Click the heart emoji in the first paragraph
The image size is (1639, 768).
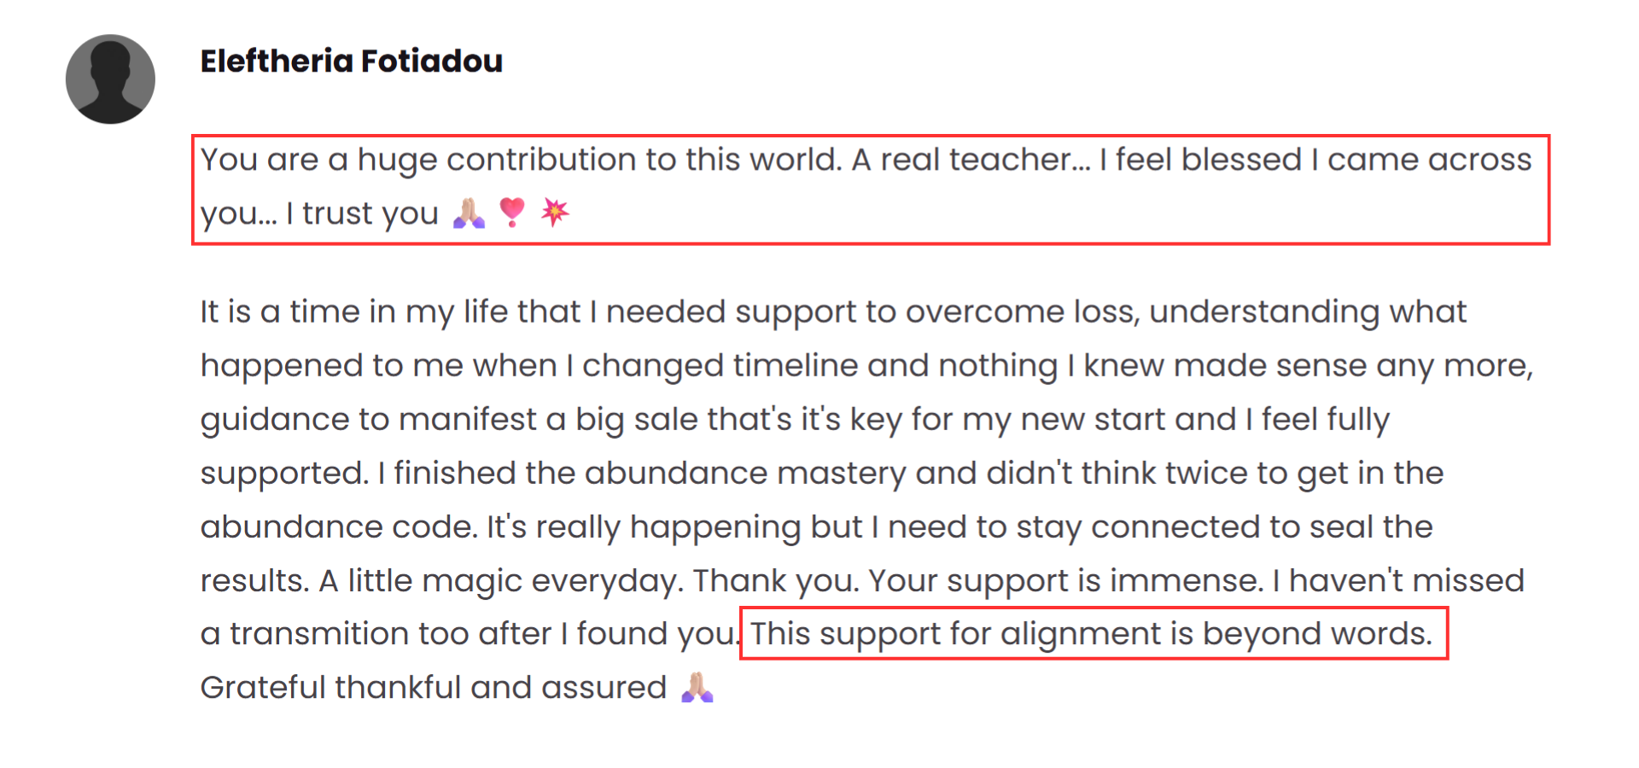pyautogui.click(x=512, y=212)
